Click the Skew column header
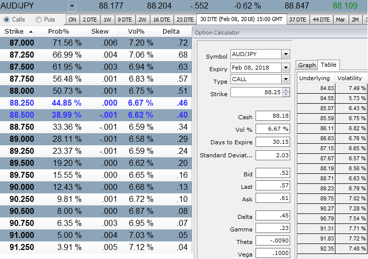368x259 pixels. click(100, 32)
